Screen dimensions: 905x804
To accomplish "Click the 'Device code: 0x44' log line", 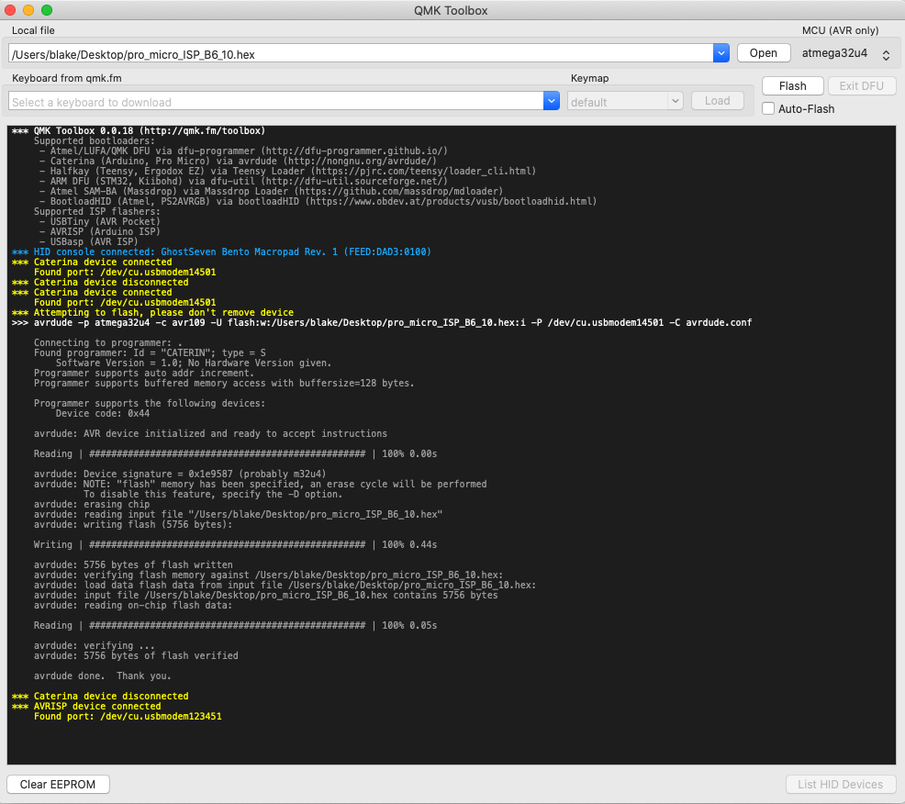I will point(103,413).
